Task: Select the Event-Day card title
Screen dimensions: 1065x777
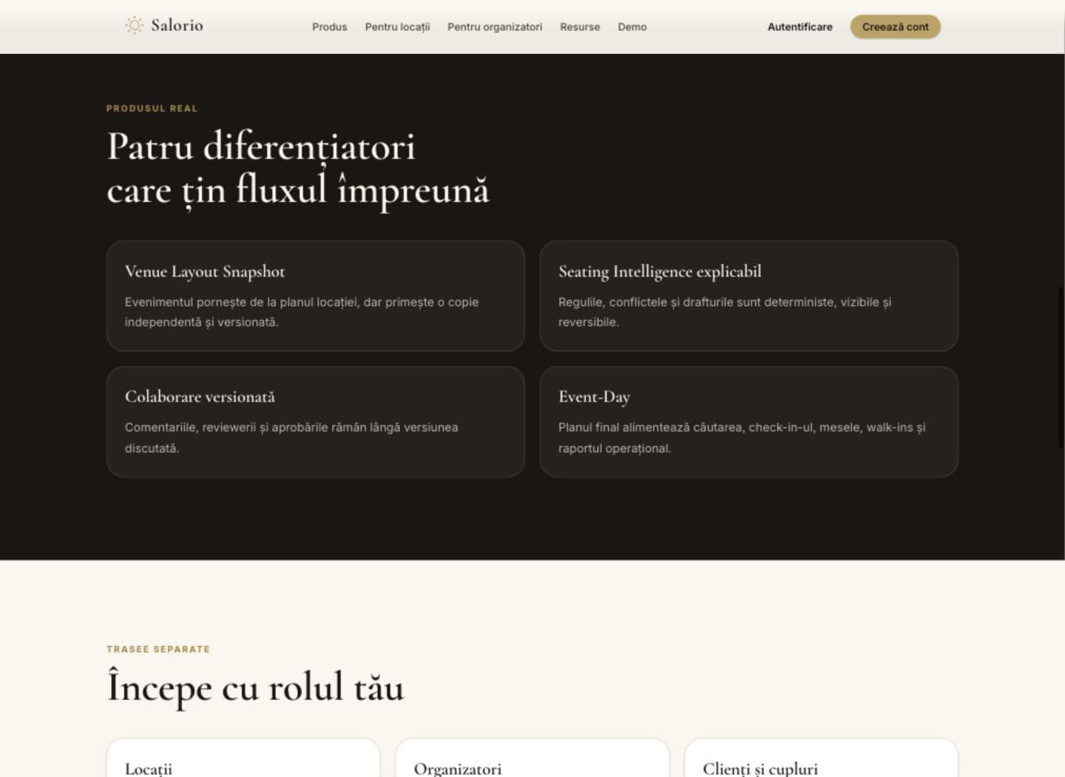Action: coord(594,397)
